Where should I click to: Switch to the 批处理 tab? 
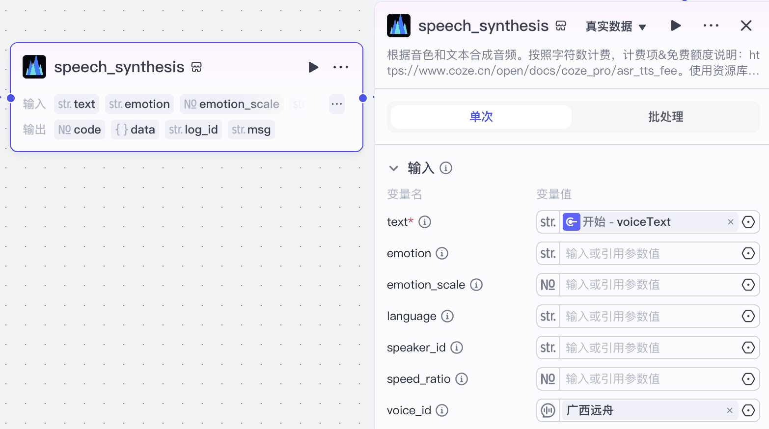[666, 117]
